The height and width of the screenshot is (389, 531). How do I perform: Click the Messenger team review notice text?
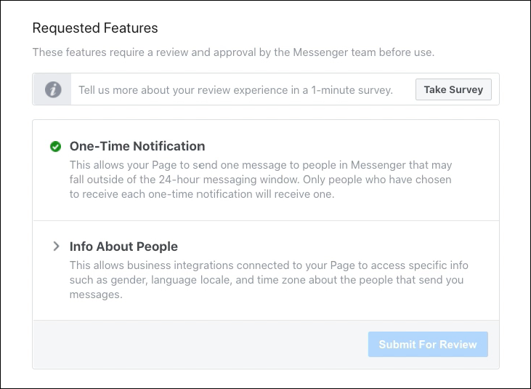[x=233, y=52]
